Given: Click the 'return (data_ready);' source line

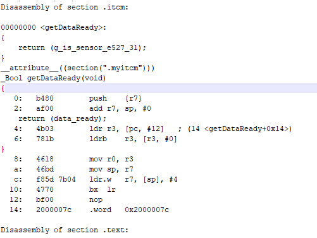Looking at the screenshot, I should pos(62,118).
